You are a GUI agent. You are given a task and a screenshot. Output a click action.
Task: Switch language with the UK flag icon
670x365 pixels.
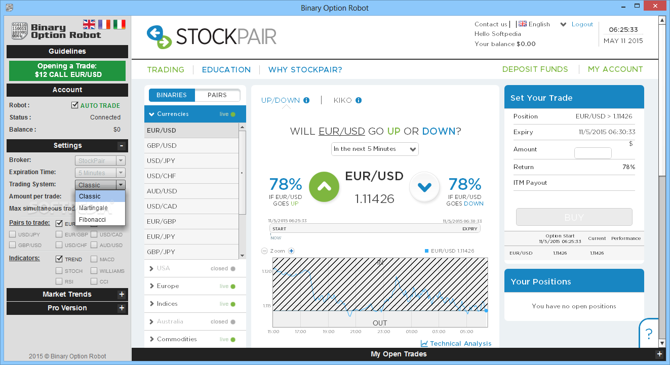tap(89, 24)
